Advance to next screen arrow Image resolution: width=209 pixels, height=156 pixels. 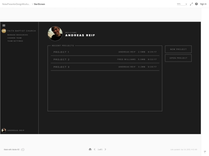[x=105, y=149]
